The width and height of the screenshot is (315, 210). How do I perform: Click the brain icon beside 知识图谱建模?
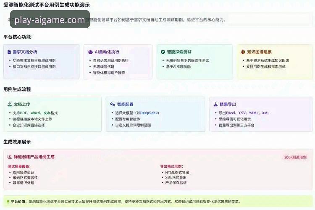coord(243,52)
